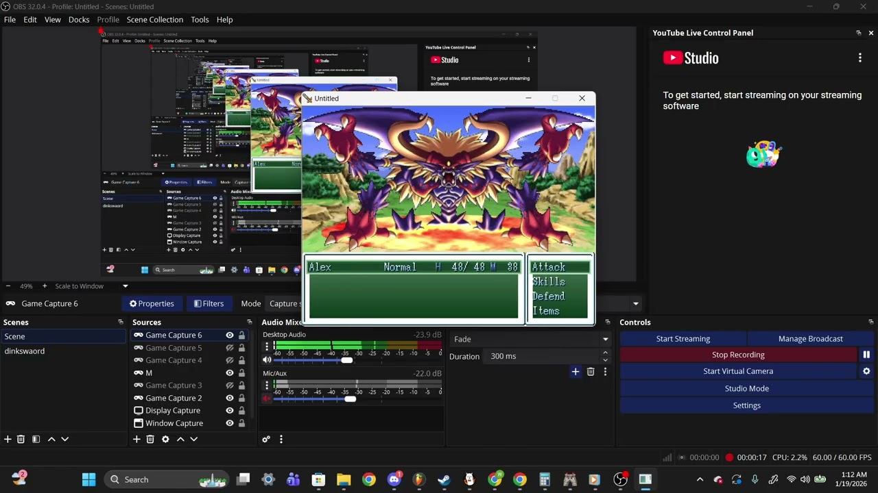
Task: Open the Docks menu
Action: coord(79,19)
